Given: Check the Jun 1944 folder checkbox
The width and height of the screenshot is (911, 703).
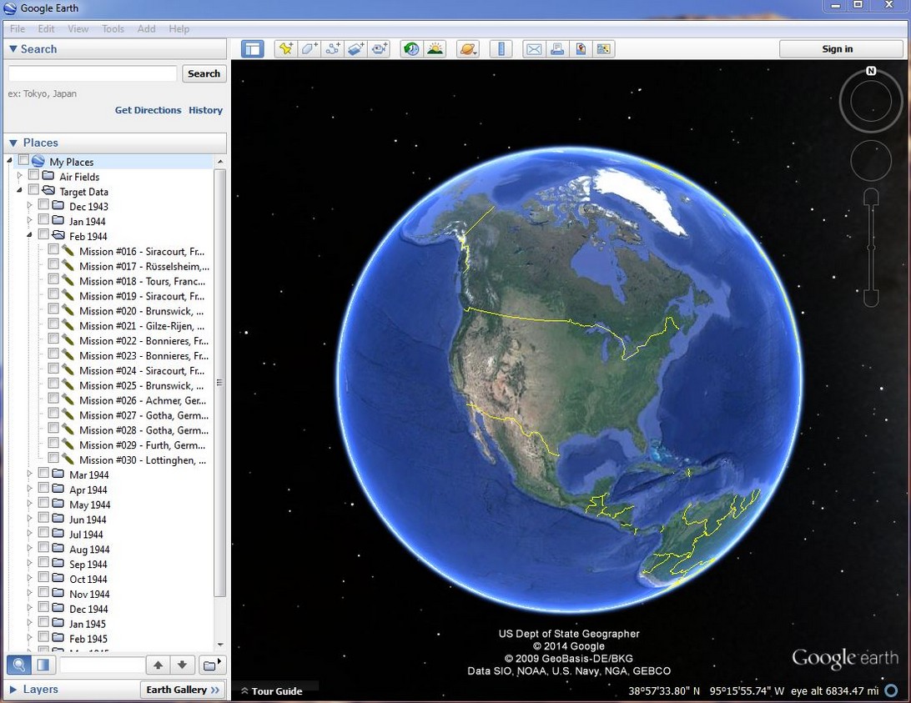Looking at the screenshot, I should [43, 518].
